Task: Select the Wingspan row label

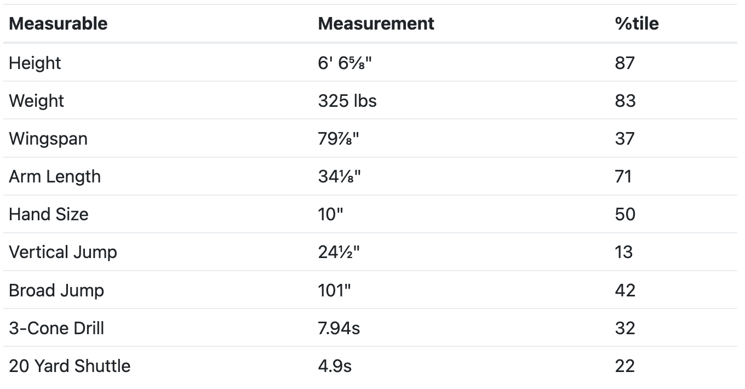Action: [48, 139]
